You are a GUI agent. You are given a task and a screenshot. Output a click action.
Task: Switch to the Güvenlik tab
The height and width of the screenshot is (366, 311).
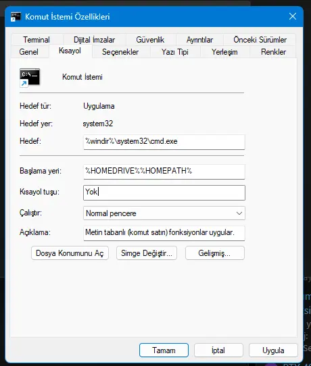pos(150,39)
